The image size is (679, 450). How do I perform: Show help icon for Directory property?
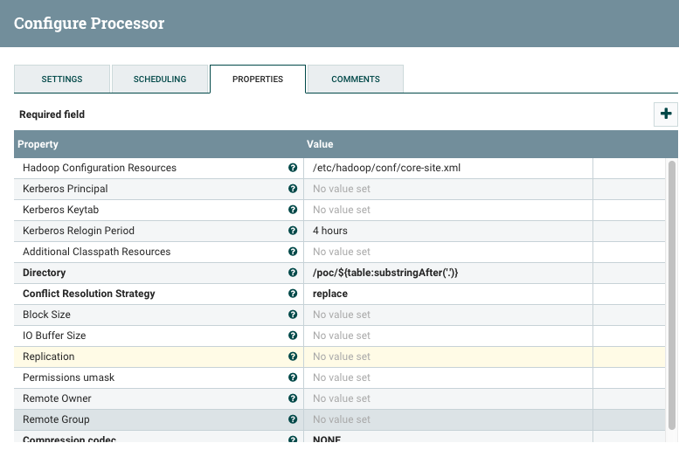(293, 273)
